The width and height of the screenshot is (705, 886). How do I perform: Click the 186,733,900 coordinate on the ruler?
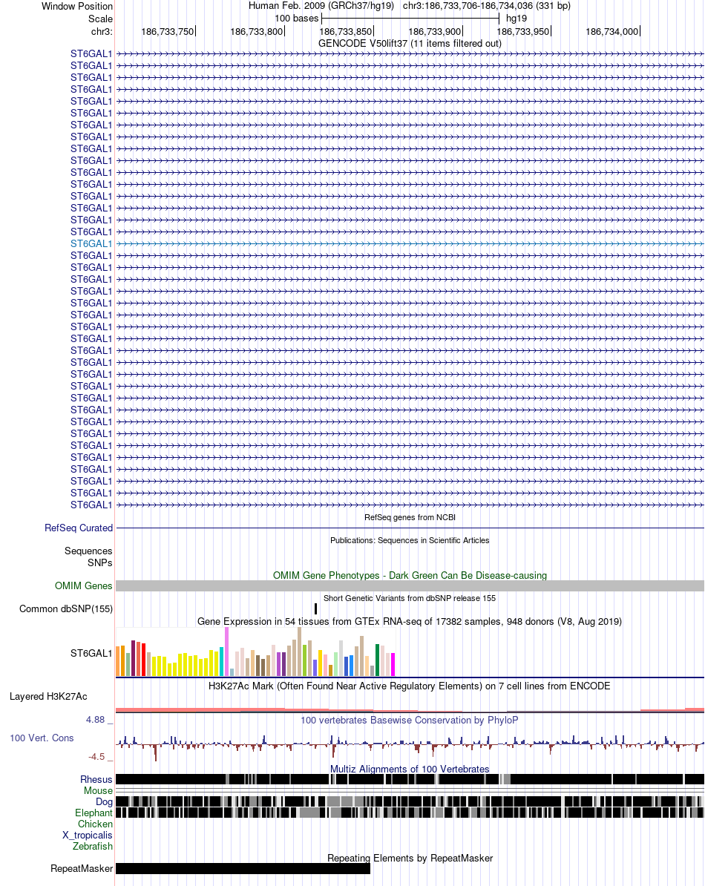435,32
